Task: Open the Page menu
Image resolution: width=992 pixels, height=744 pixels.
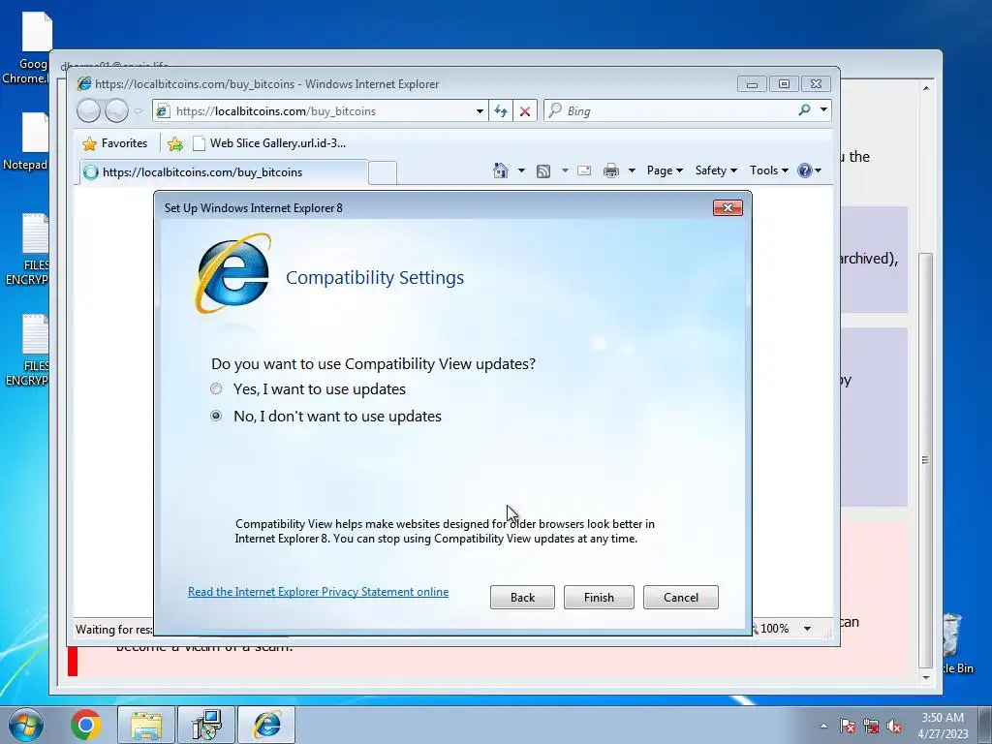Action: pyautogui.click(x=665, y=170)
